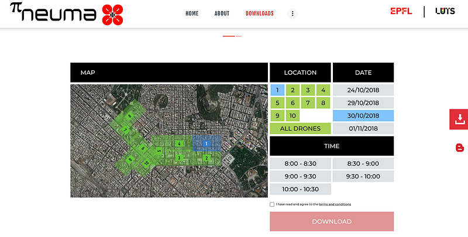Image resolution: width=468 pixels, height=237 pixels.
Task: Pick the date 30/10/2018
Action: tap(363, 116)
